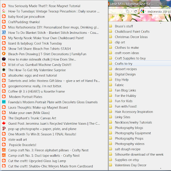This screenshot has height=171, width=171.
Task: Click the scroll-up arrow above folder list
Action: click(161, 23)
